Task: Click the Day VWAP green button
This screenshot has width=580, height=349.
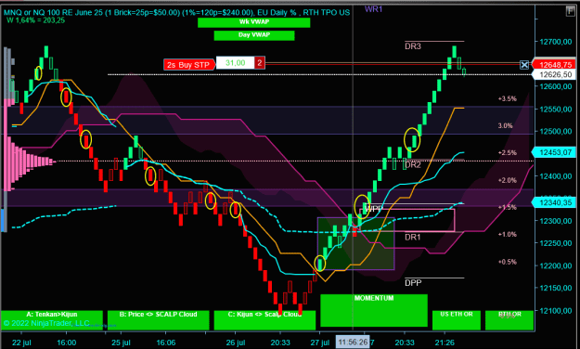Action: coord(254,35)
